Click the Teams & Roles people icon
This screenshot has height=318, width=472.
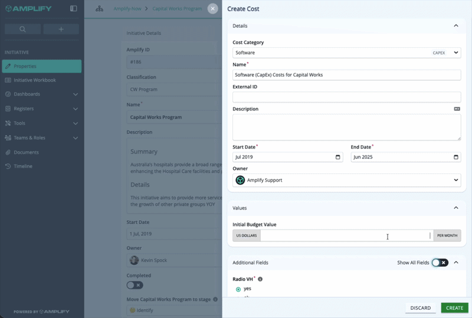(x=8, y=137)
